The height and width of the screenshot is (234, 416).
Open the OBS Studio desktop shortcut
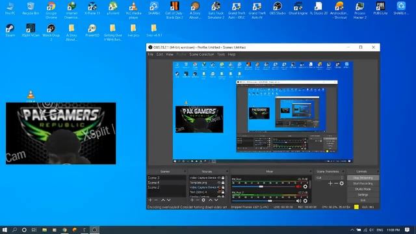tap(278, 8)
